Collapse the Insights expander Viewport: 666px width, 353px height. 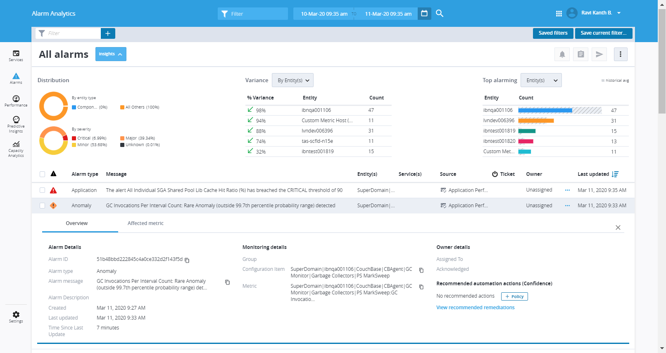pyautogui.click(x=111, y=54)
